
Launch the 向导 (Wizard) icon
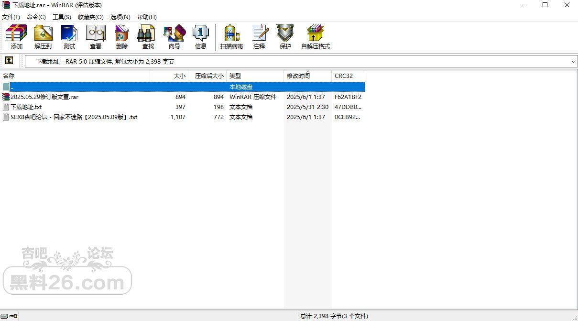point(174,37)
